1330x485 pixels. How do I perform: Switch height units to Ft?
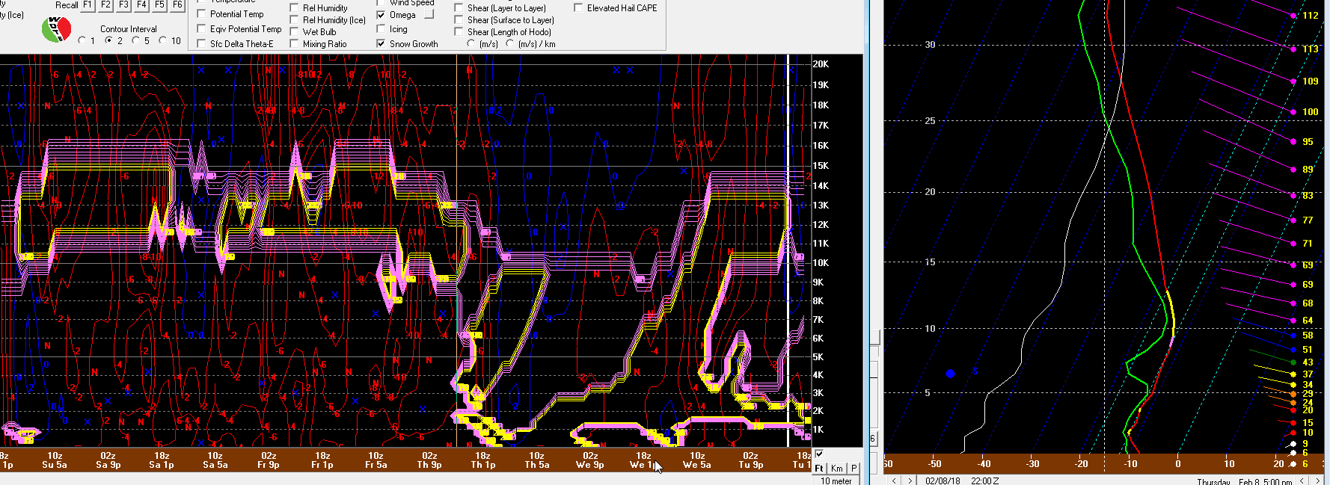click(819, 468)
